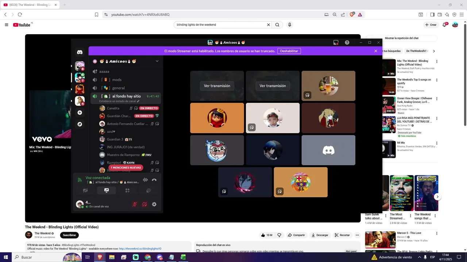Toggle Discord screen share button
The image size is (467, 262).
106,190
